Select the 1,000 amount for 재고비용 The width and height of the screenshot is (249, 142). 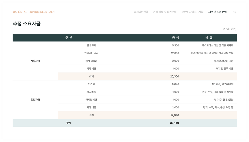pyautogui.click(x=176, y=92)
